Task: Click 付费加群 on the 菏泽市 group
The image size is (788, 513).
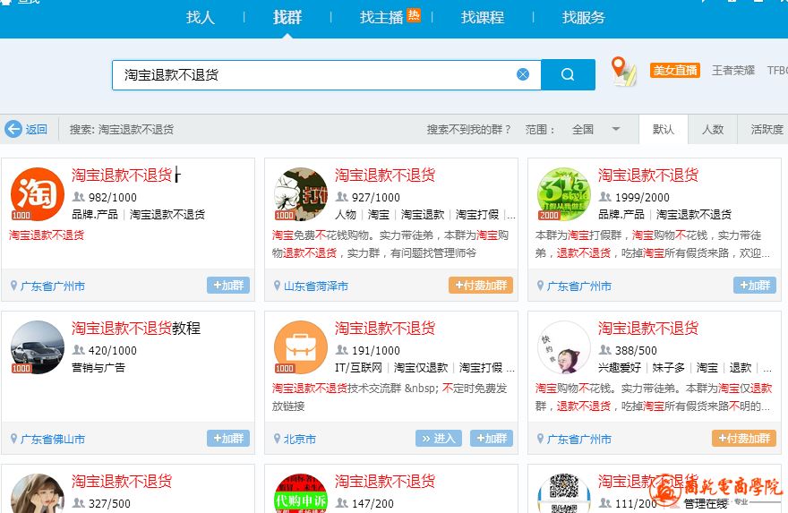Action: click(x=481, y=286)
